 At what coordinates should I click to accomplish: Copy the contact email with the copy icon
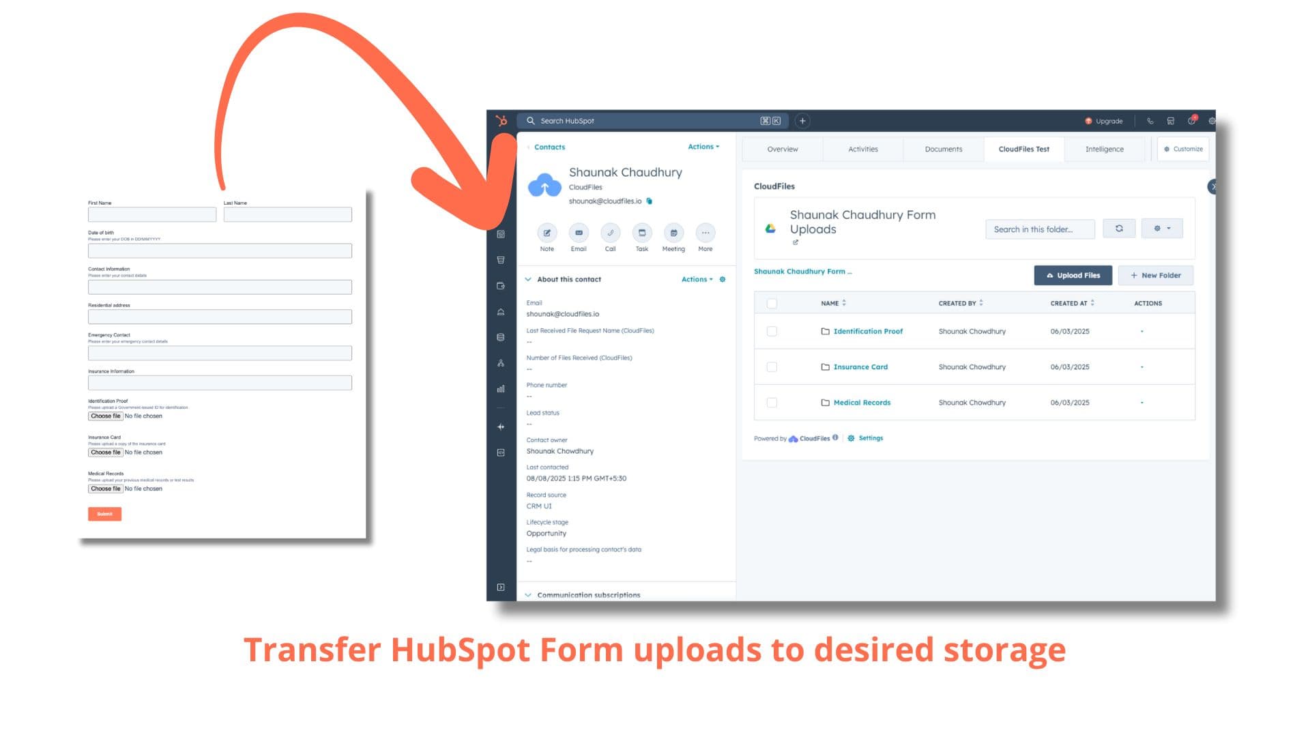[650, 201]
